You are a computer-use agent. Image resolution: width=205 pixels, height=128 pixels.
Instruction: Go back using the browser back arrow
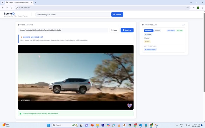click(x=3, y=8)
